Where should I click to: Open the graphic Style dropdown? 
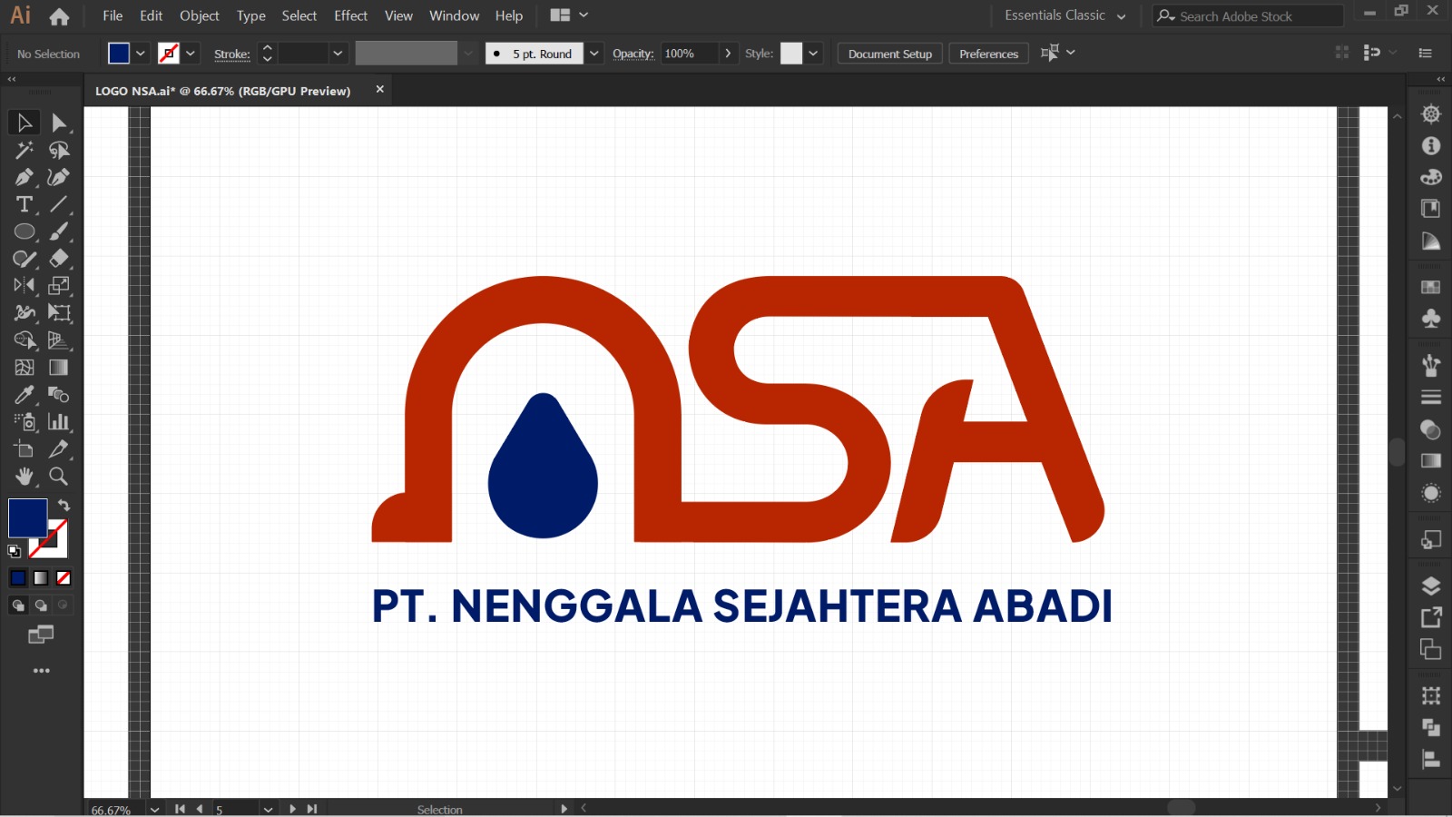pyautogui.click(x=813, y=54)
